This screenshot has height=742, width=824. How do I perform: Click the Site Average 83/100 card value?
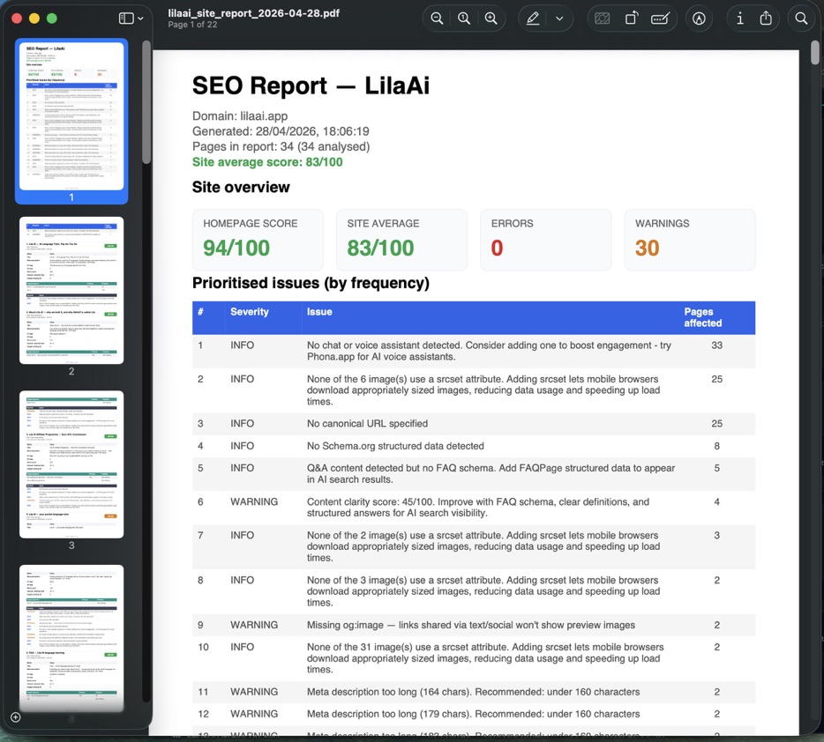tap(380, 248)
